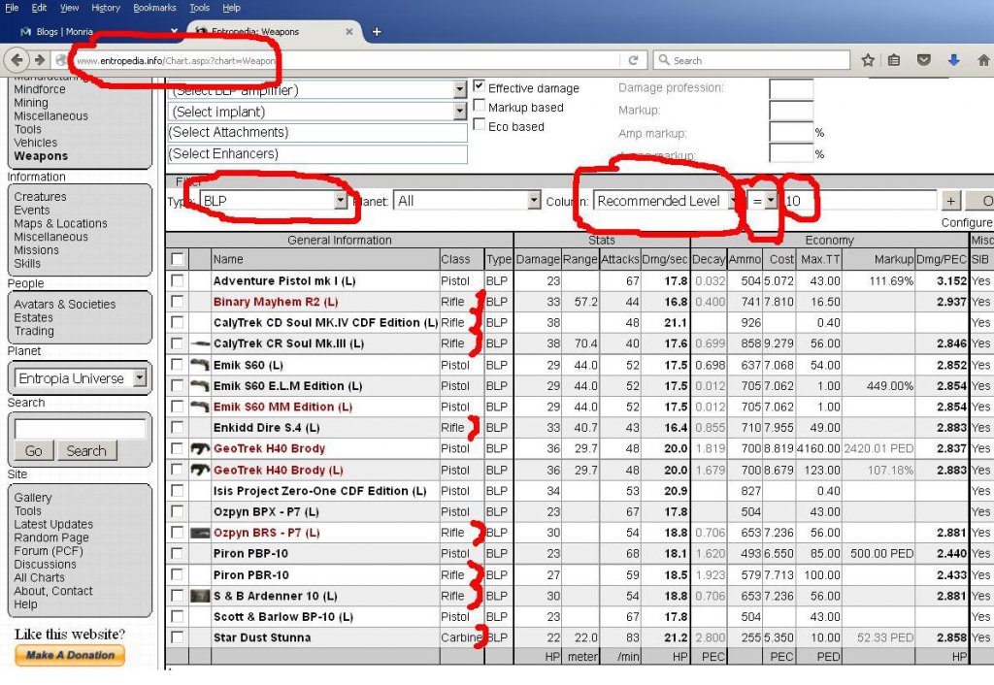This screenshot has height=685, width=994.
Task: Click the Select Enhancers field
Action: (318, 154)
